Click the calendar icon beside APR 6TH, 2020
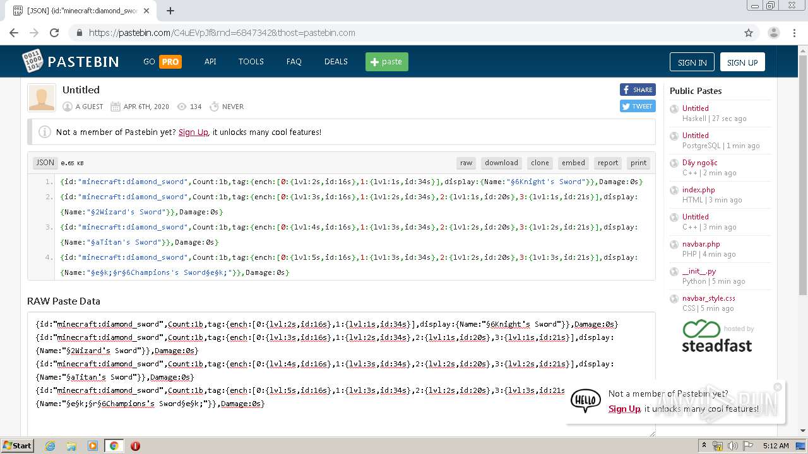This screenshot has height=454, width=808. point(116,107)
